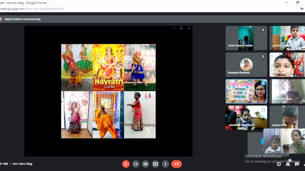Toggle the camera button in call controls

point(136,164)
